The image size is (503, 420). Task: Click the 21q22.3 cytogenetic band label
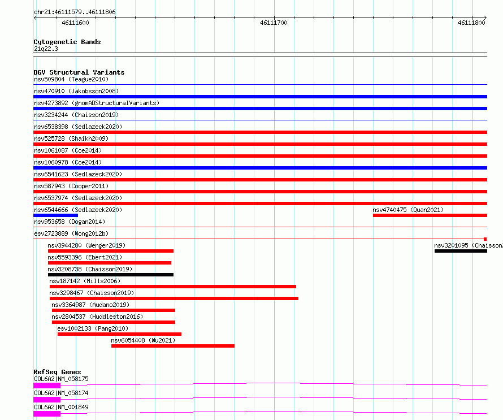46,49
